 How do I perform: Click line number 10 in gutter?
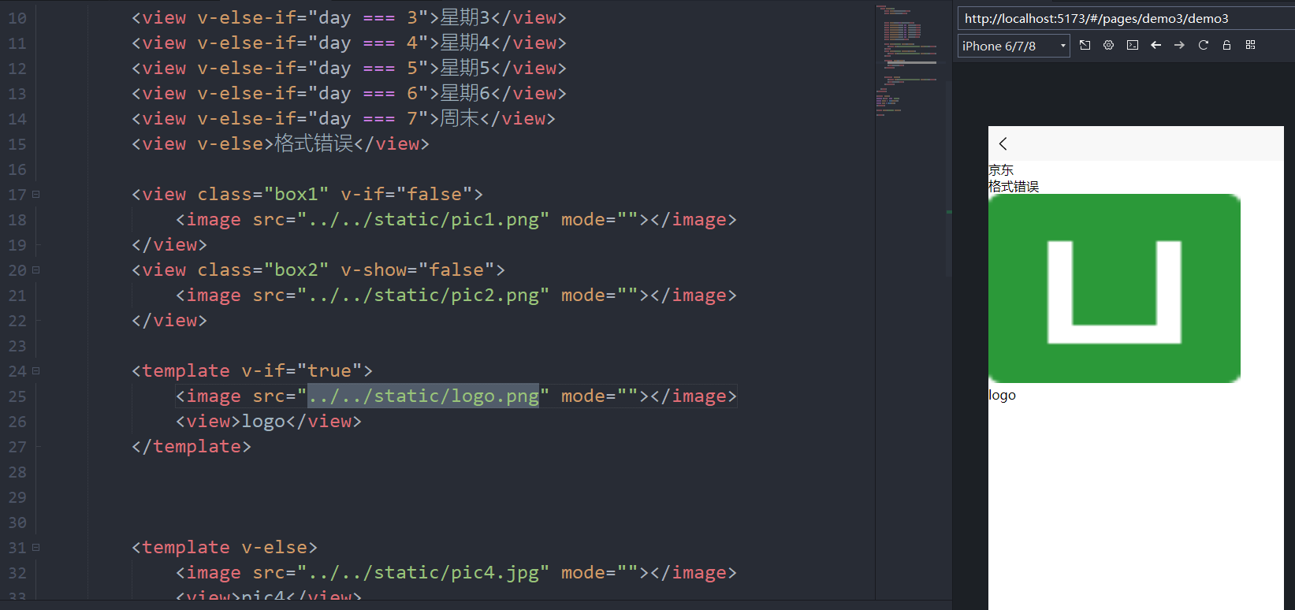(17, 17)
